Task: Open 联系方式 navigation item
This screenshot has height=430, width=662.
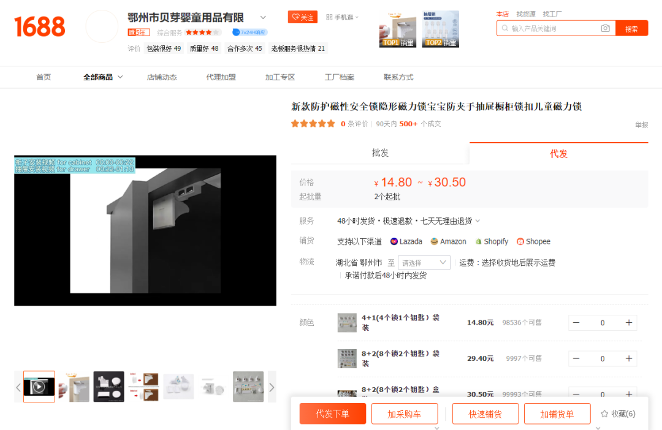Action: [x=398, y=77]
